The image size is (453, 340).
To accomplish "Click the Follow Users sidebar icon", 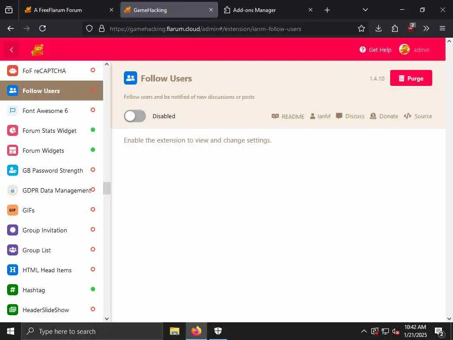I will tap(12, 90).
